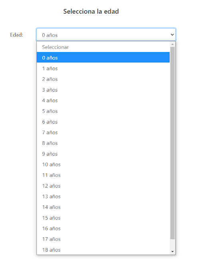Select the "Seleccionar" placeholder option

[103, 47]
